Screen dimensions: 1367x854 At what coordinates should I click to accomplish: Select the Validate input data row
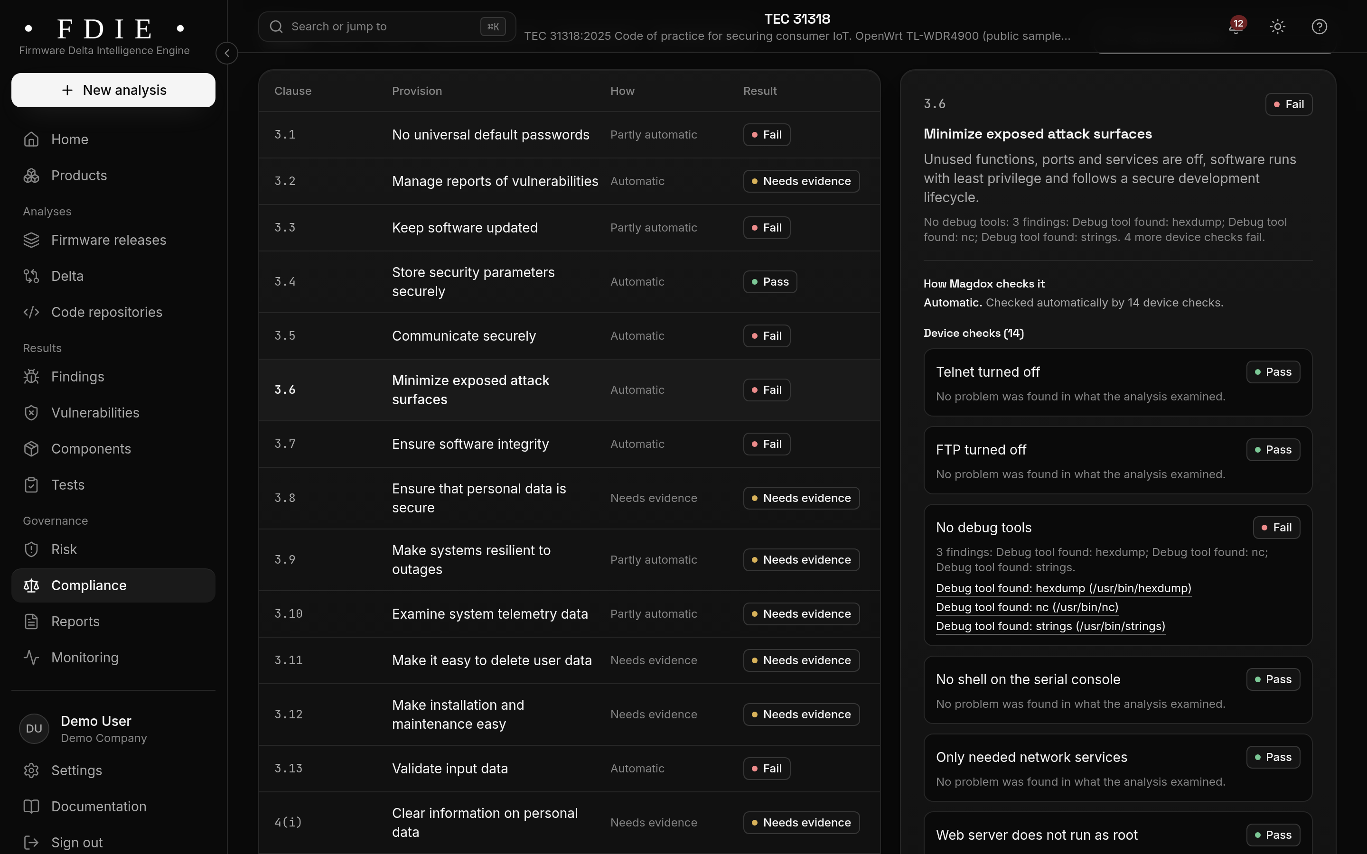[570, 769]
